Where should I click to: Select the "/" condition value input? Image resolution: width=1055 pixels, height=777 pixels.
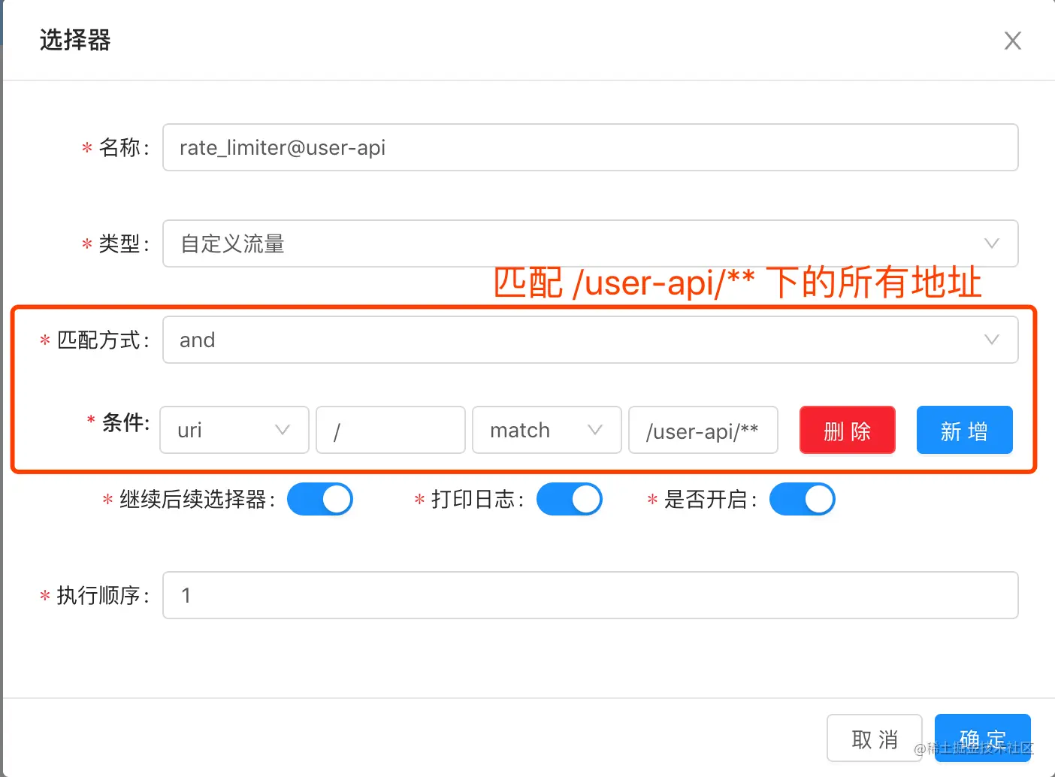(390, 430)
